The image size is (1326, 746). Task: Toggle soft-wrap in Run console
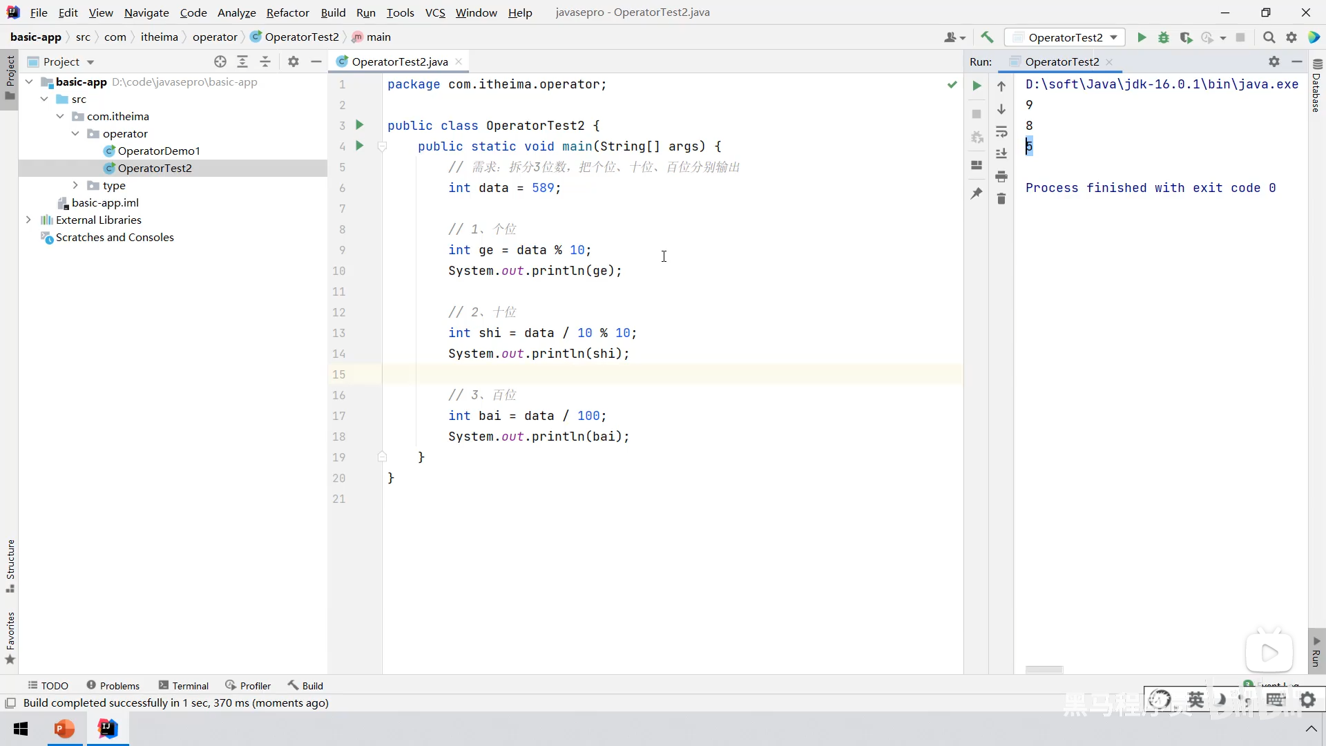pyautogui.click(x=1001, y=131)
